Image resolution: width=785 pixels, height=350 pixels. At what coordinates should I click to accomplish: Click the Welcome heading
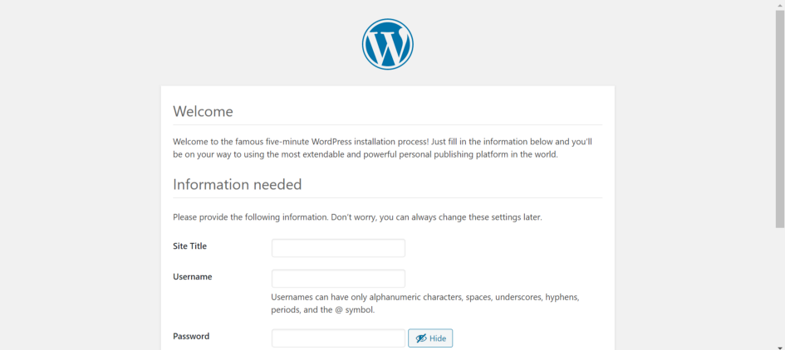[x=203, y=111]
